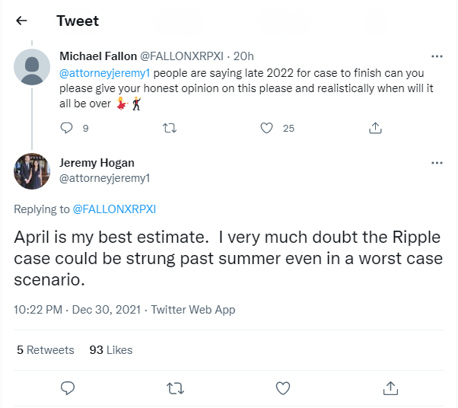View the 5 Retweets list
Screen dimensions: 458x408
46,350
